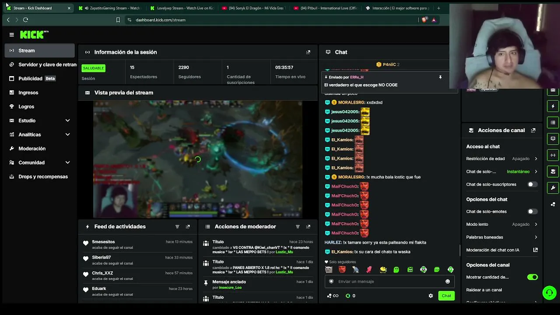The image size is (560, 315).
Task: Click the stream preview video
Action: [x=198, y=159]
